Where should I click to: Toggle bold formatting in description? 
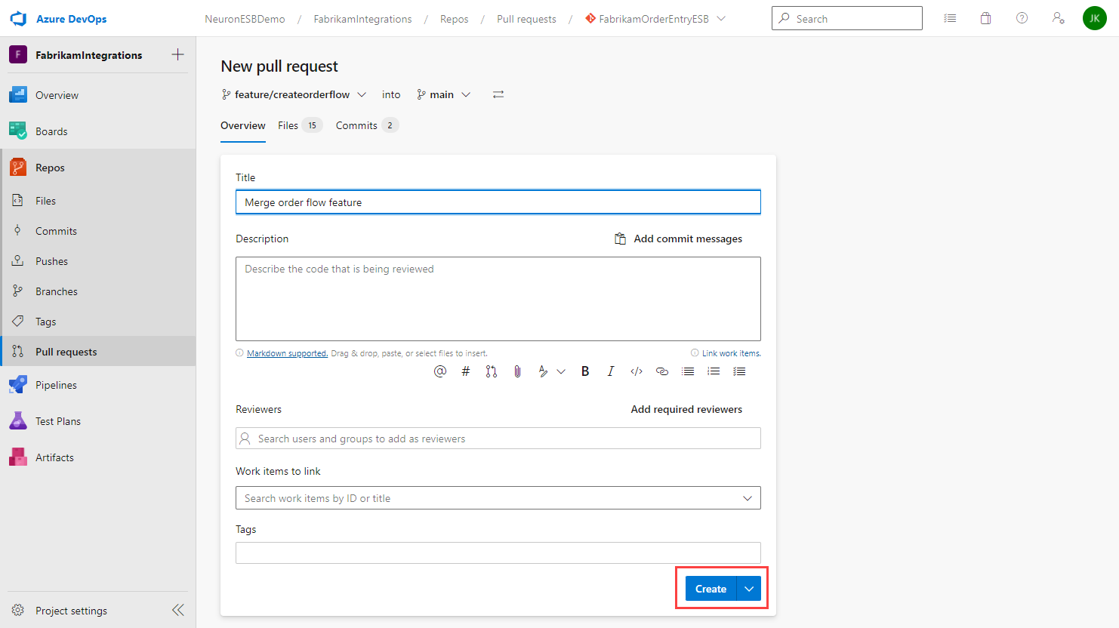(x=585, y=371)
